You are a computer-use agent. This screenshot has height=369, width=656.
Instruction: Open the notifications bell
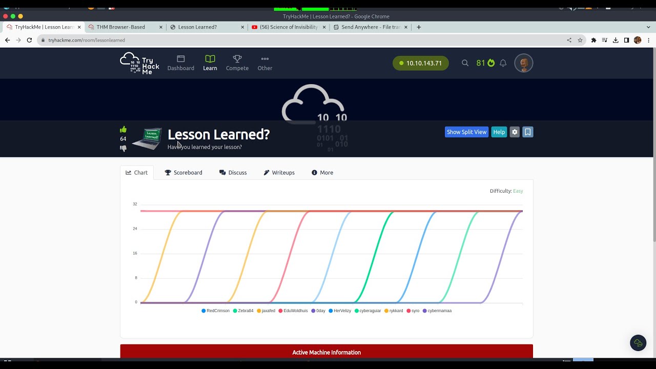click(503, 63)
